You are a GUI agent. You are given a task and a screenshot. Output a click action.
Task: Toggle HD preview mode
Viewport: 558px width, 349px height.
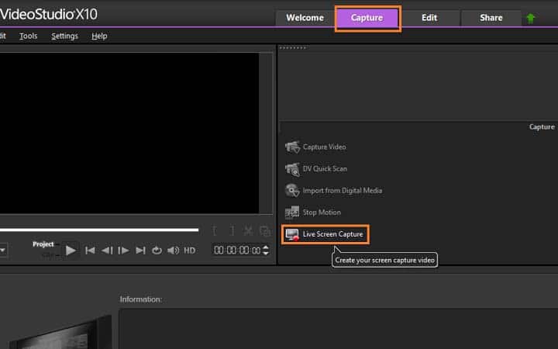click(x=189, y=251)
